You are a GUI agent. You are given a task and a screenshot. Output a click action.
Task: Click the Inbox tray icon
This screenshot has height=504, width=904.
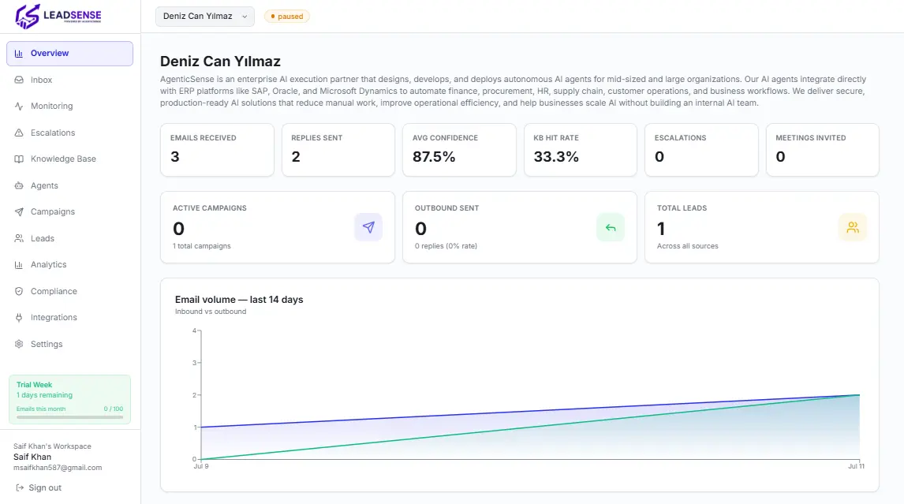pos(19,80)
